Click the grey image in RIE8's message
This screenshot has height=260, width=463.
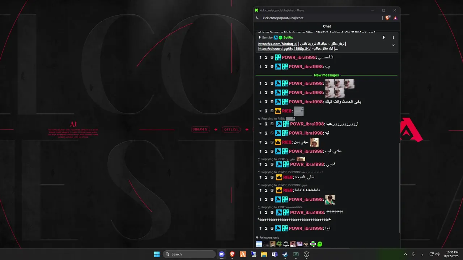point(299,111)
